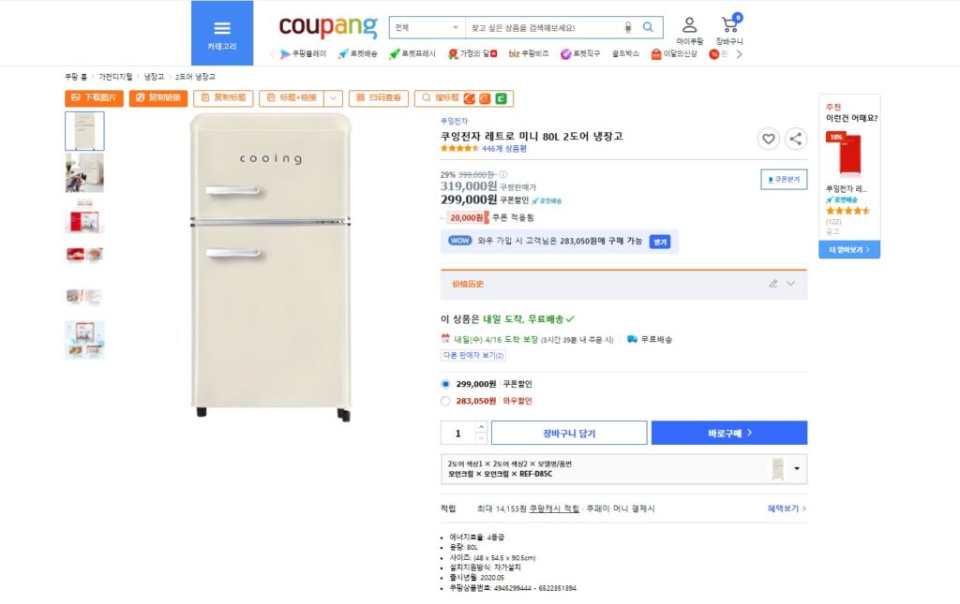
Task: Open the 카테고리 hamburger menu
Action: (x=222, y=33)
